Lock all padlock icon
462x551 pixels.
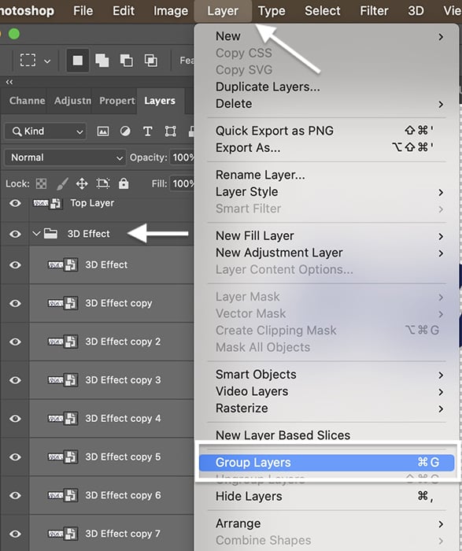coord(124,183)
